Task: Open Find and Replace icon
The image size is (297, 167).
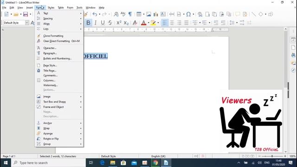Action: (116, 14)
